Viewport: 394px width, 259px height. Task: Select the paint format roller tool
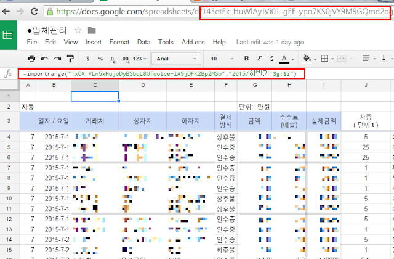[x=71, y=59]
